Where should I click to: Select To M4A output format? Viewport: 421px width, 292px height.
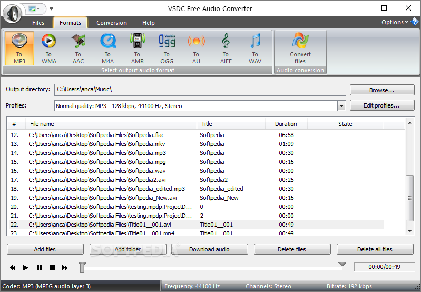coord(107,48)
